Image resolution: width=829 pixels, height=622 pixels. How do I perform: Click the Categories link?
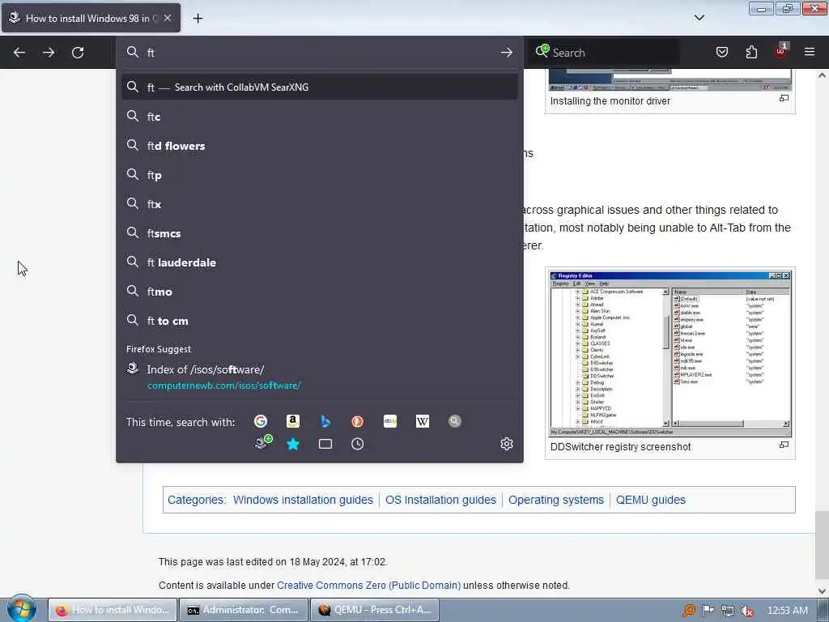click(x=196, y=500)
